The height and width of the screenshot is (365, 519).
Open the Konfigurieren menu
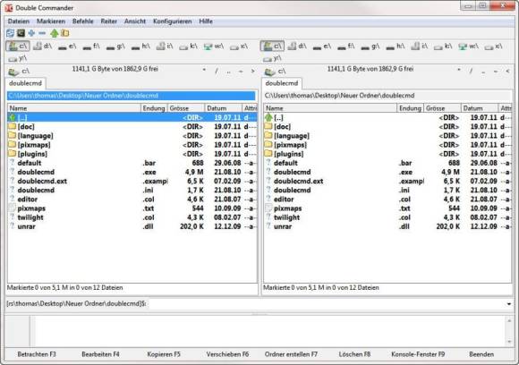[173, 21]
